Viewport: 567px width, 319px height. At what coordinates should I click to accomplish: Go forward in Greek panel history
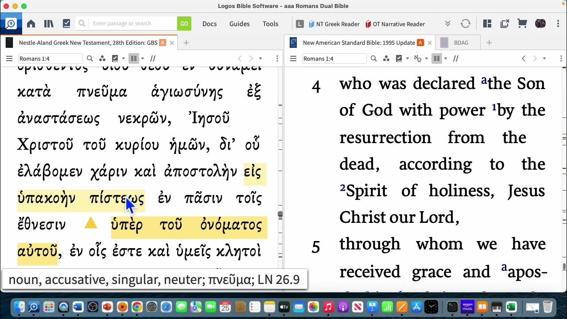click(251, 58)
